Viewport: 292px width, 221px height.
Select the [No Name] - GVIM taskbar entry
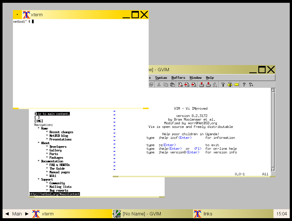tap(153, 214)
